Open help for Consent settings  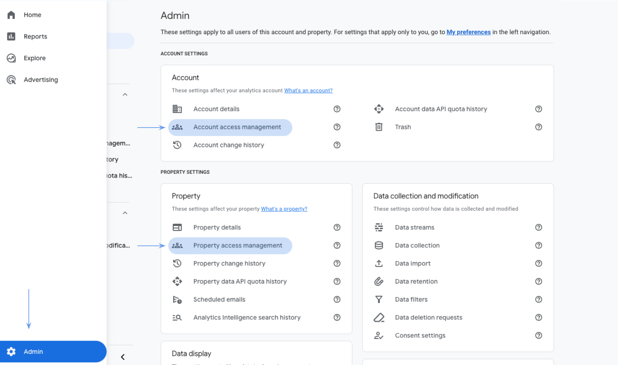point(538,336)
